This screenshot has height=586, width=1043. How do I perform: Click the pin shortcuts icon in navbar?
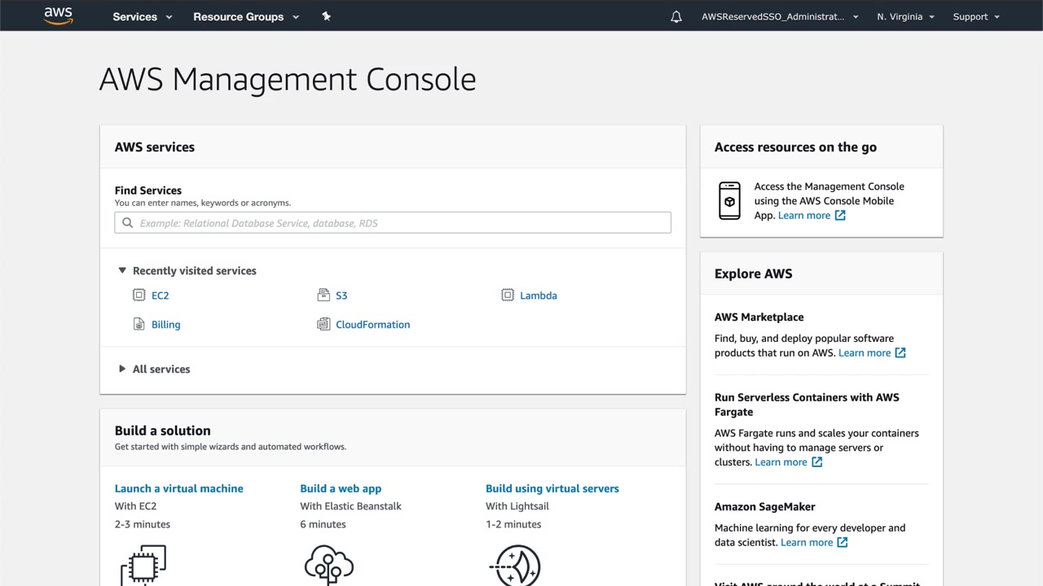(x=326, y=16)
